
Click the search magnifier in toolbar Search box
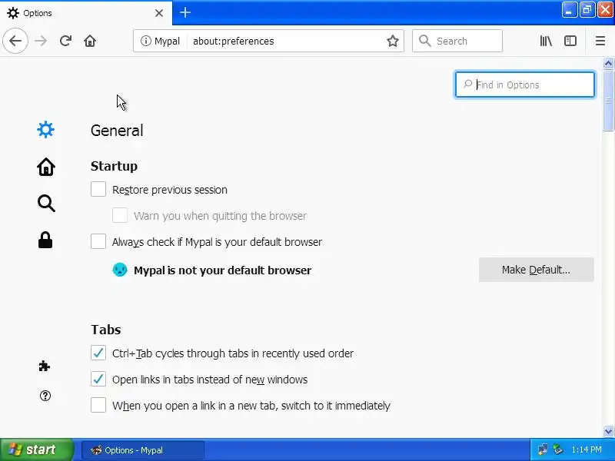pos(425,41)
